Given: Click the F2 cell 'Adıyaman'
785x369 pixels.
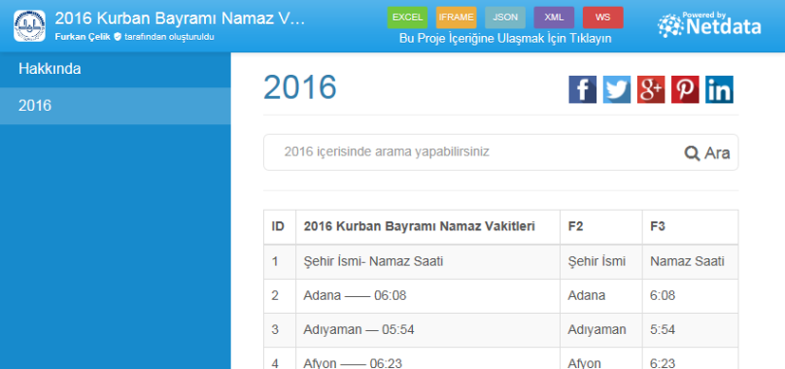Looking at the screenshot, I should coord(601,330).
